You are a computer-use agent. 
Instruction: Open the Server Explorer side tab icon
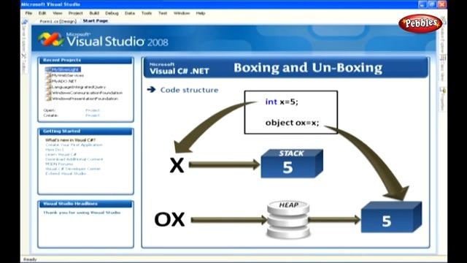[x=24, y=22]
